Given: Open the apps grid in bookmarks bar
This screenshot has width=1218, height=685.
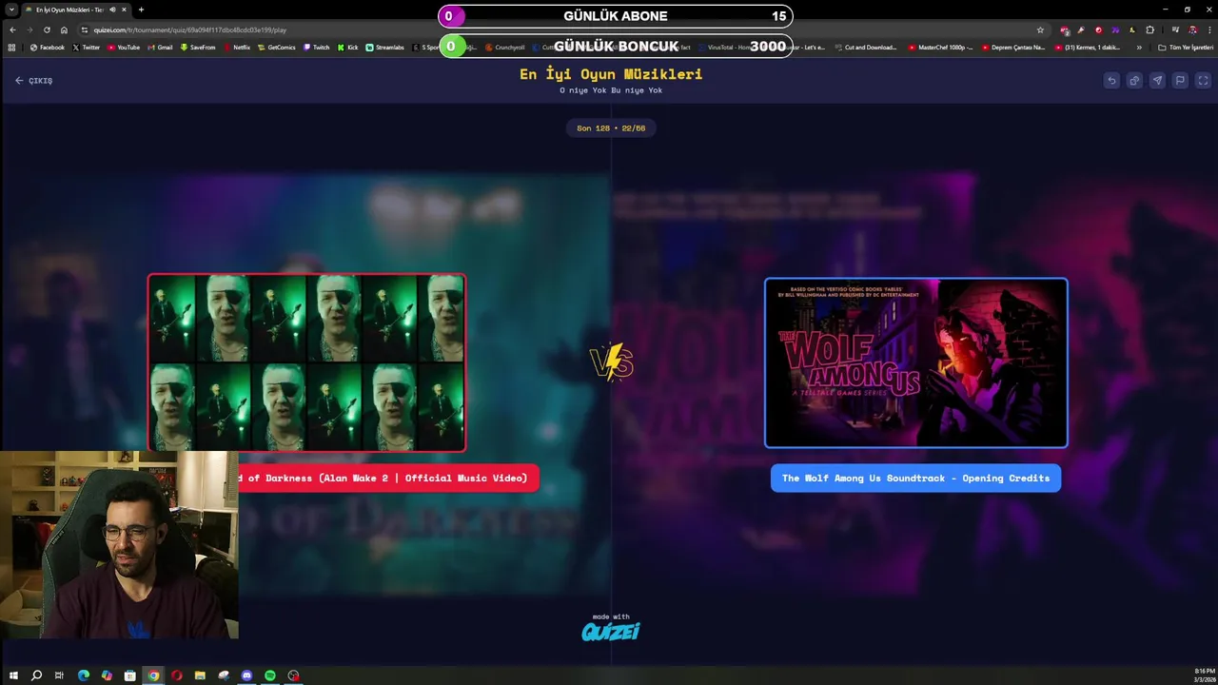Looking at the screenshot, I should [11, 47].
